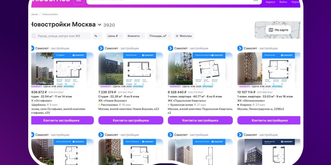Click ИПОТЕКА tag on Новое Внуково card

(138, 86)
